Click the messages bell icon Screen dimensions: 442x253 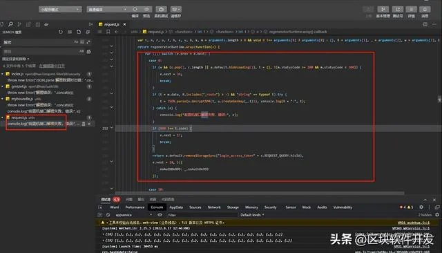425,9
